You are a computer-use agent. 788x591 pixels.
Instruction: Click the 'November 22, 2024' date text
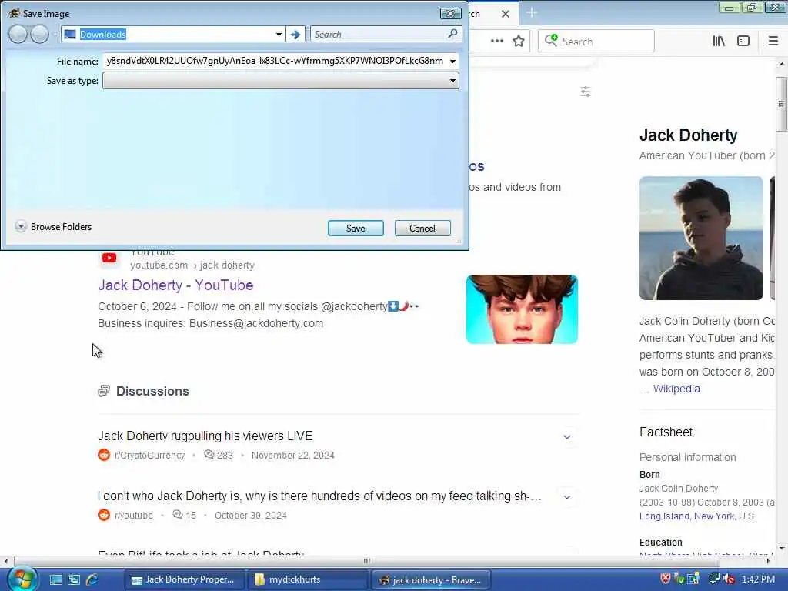pyautogui.click(x=293, y=456)
